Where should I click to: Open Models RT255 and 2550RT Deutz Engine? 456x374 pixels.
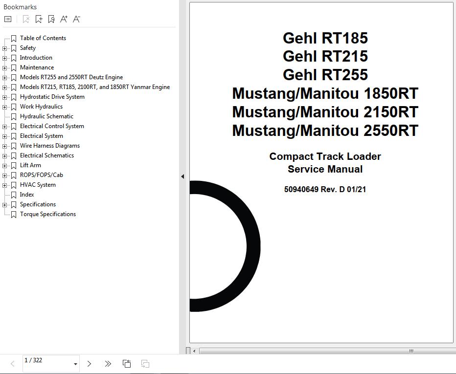(71, 77)
